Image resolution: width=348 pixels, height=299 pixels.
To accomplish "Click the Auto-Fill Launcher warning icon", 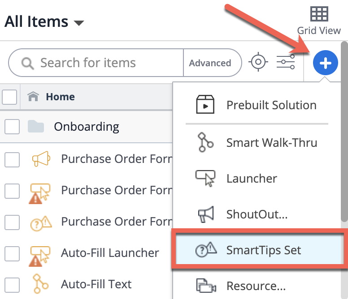I will pyautogui.click(x=41, y=253).
